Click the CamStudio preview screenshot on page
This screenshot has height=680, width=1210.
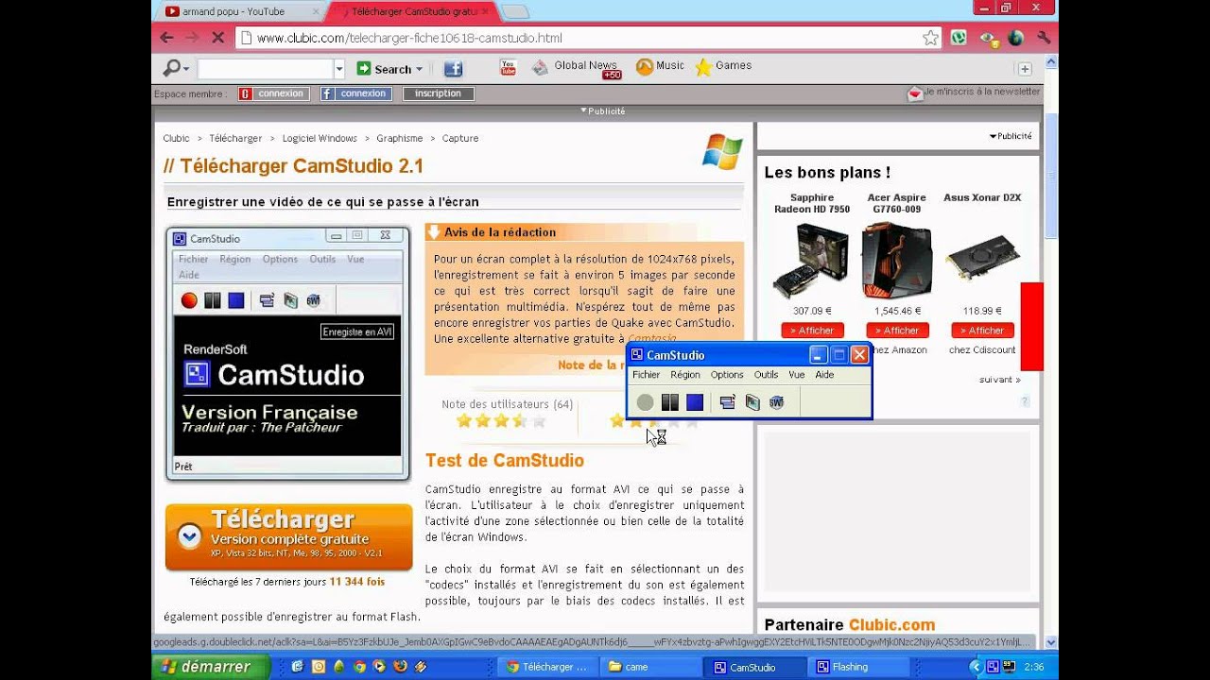288,353
